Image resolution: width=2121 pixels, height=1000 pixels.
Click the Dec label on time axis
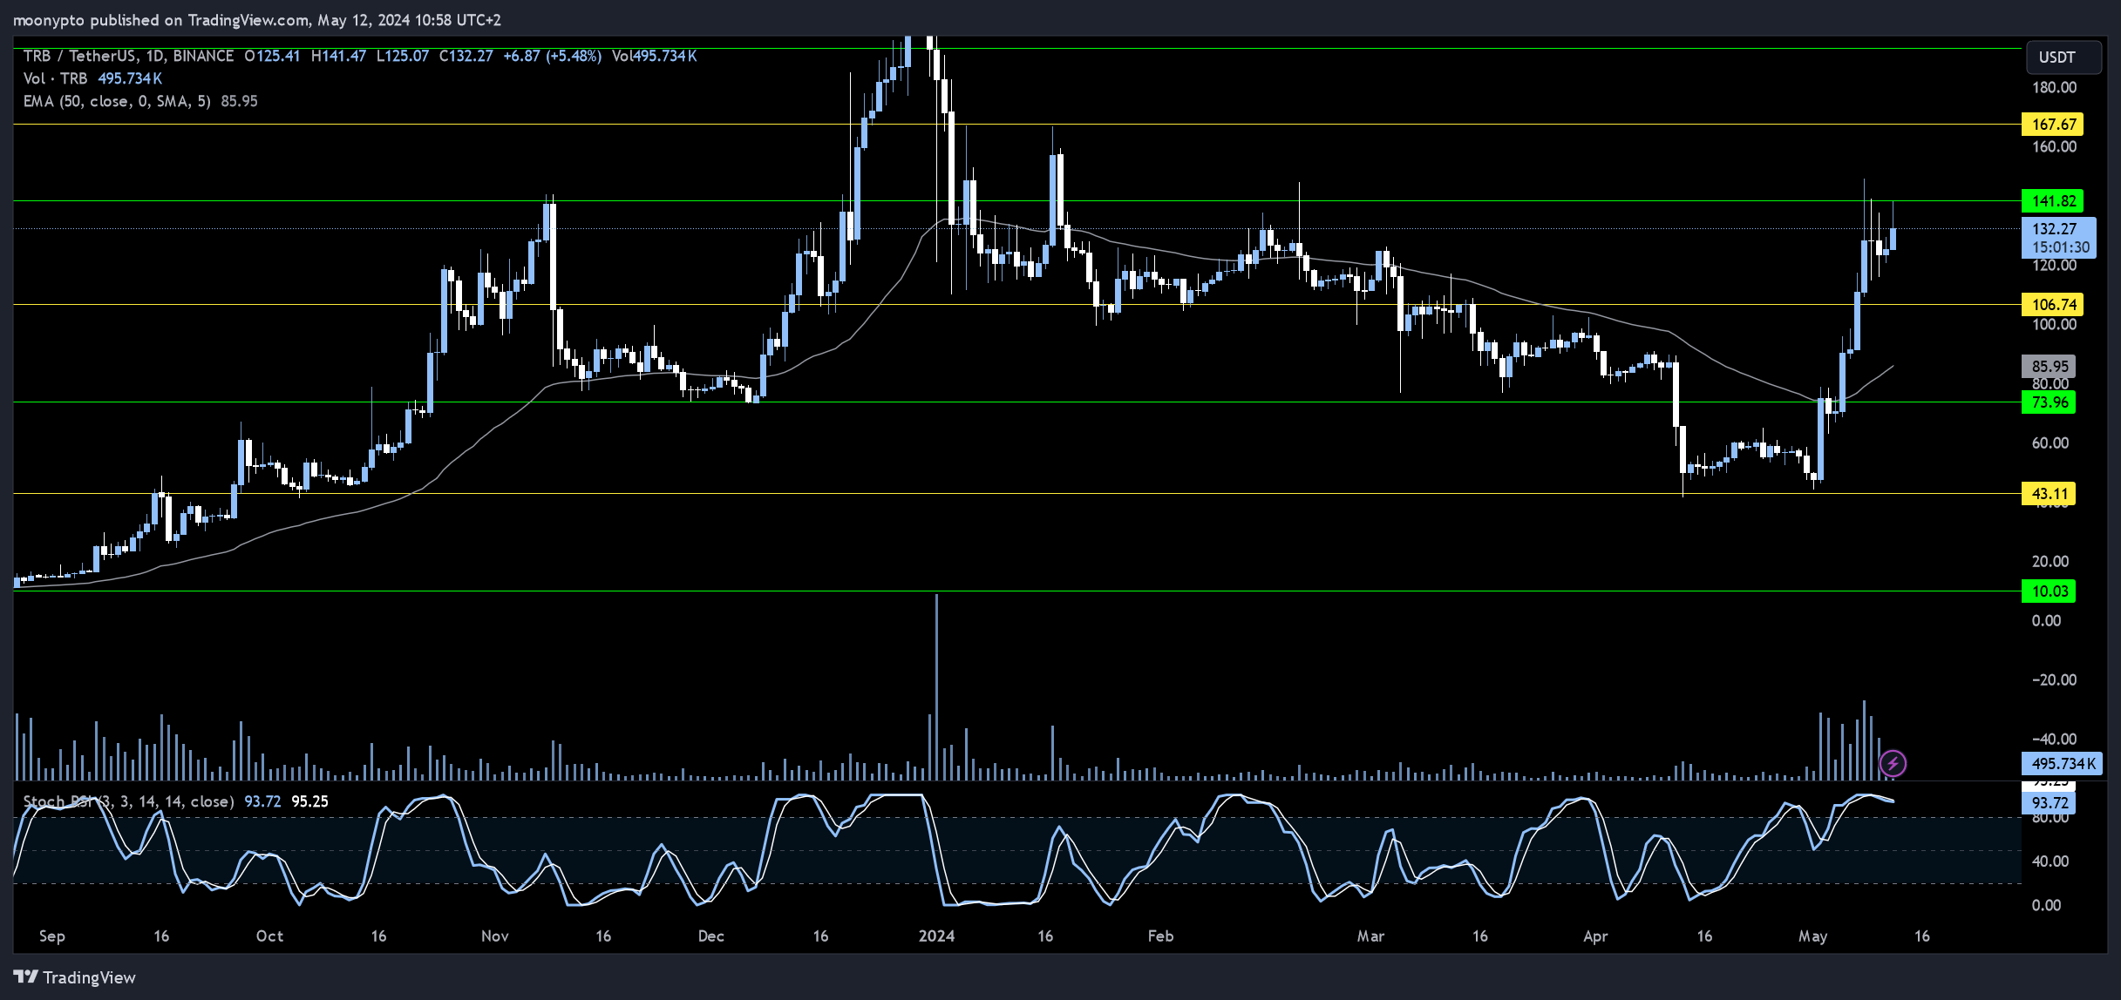coord(711,936)
